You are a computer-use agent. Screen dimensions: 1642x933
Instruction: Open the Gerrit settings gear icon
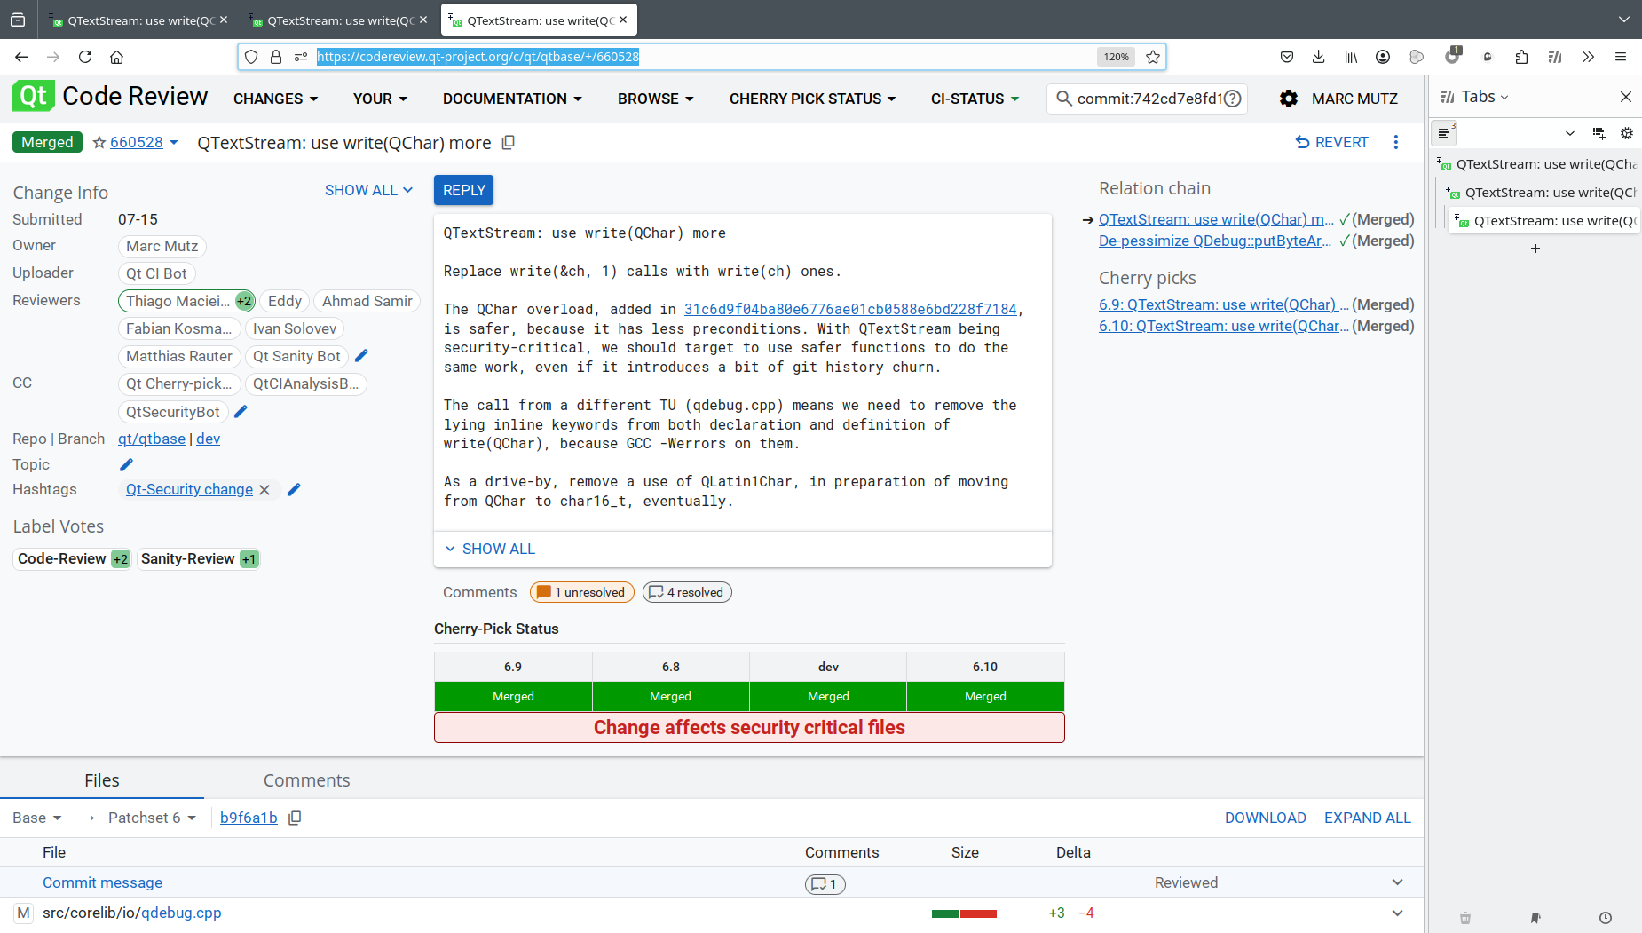click(1288, 99)
